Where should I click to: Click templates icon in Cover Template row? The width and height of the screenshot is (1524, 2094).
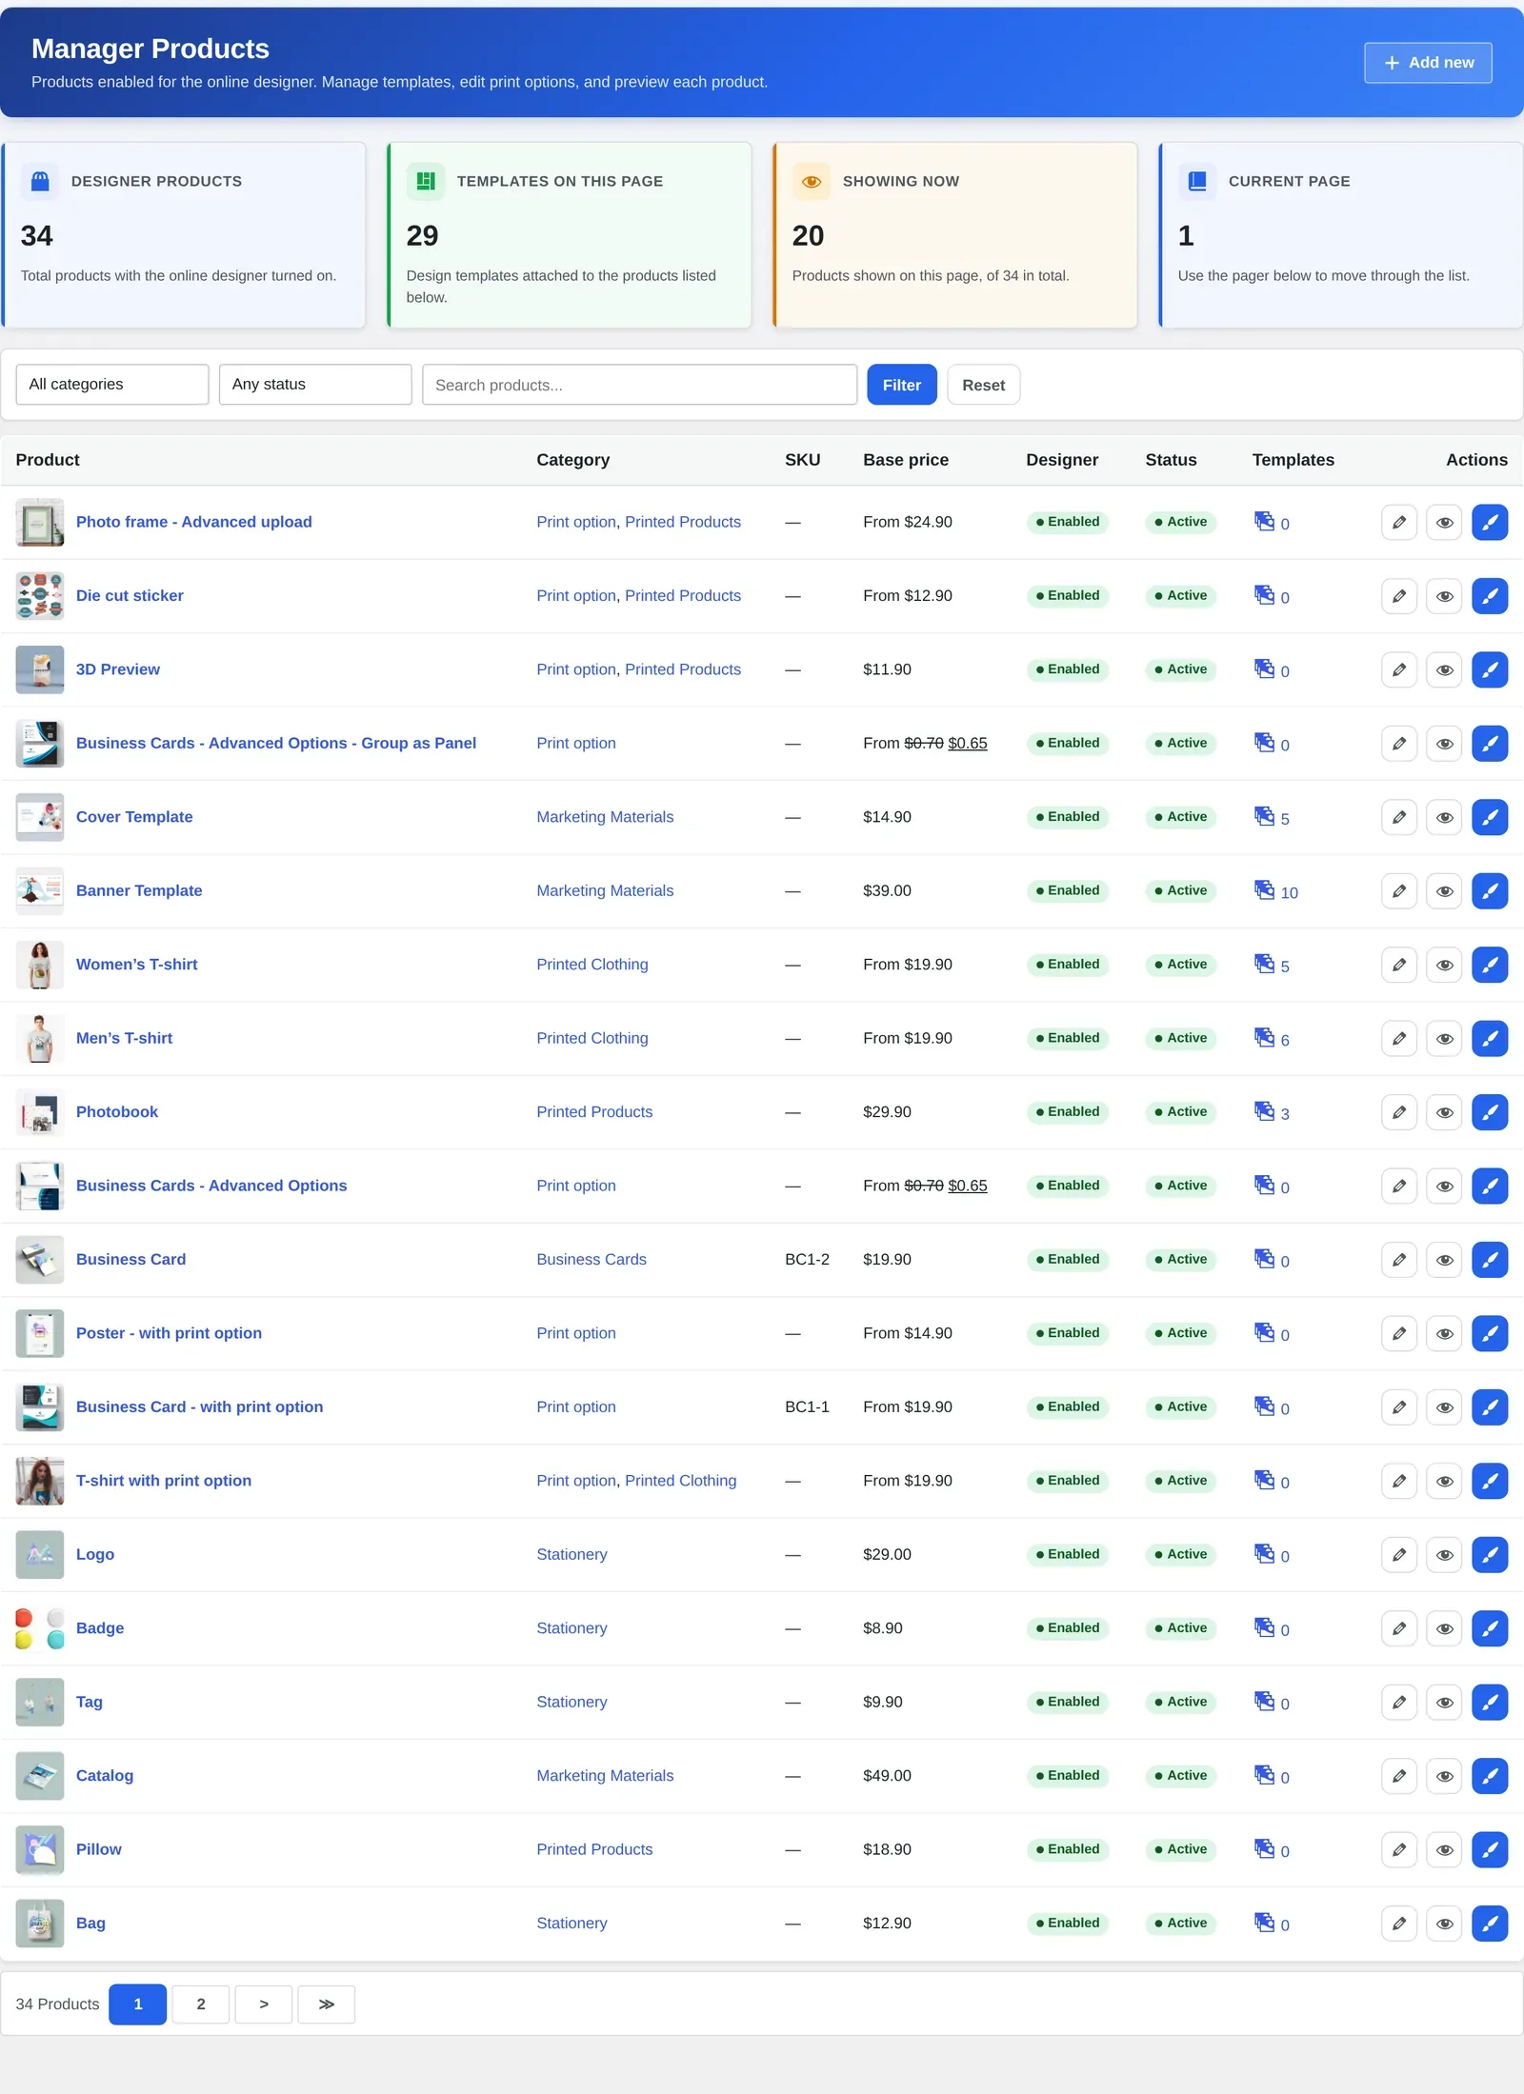point(1264,816)
